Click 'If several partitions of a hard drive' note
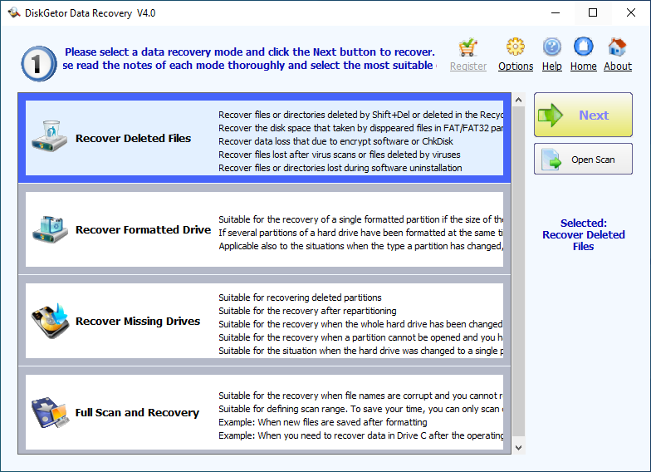Screen dimensions: 651x472 point(360,233)
